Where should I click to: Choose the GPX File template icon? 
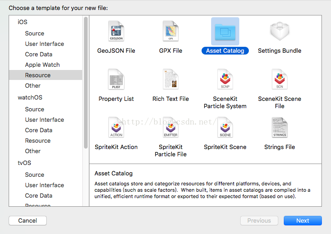171,31
